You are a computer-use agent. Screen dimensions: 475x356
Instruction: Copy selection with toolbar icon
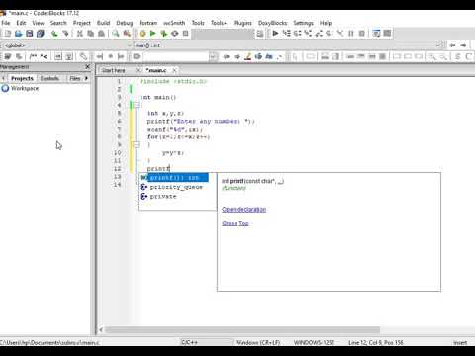click(90, 34)
